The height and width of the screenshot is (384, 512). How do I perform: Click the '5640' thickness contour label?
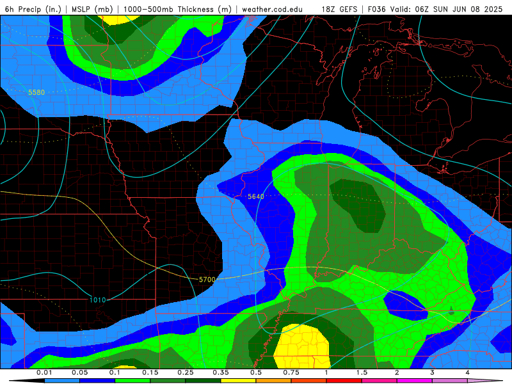255,196
